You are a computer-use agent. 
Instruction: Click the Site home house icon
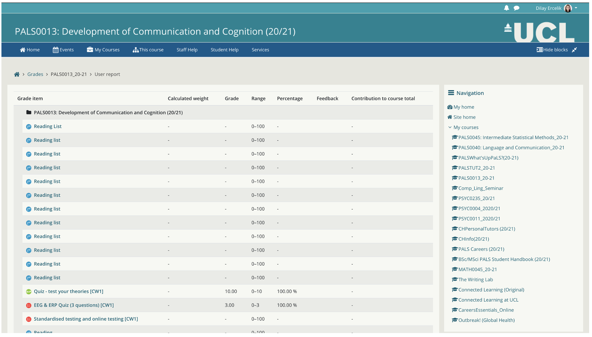450,117
